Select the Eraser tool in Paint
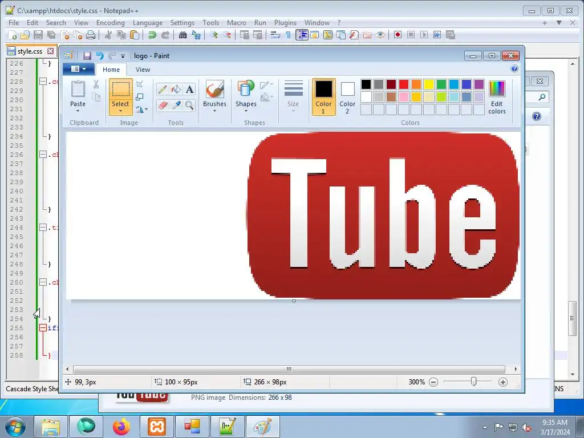This screenshot has width=584, height=438. point(162,106)
